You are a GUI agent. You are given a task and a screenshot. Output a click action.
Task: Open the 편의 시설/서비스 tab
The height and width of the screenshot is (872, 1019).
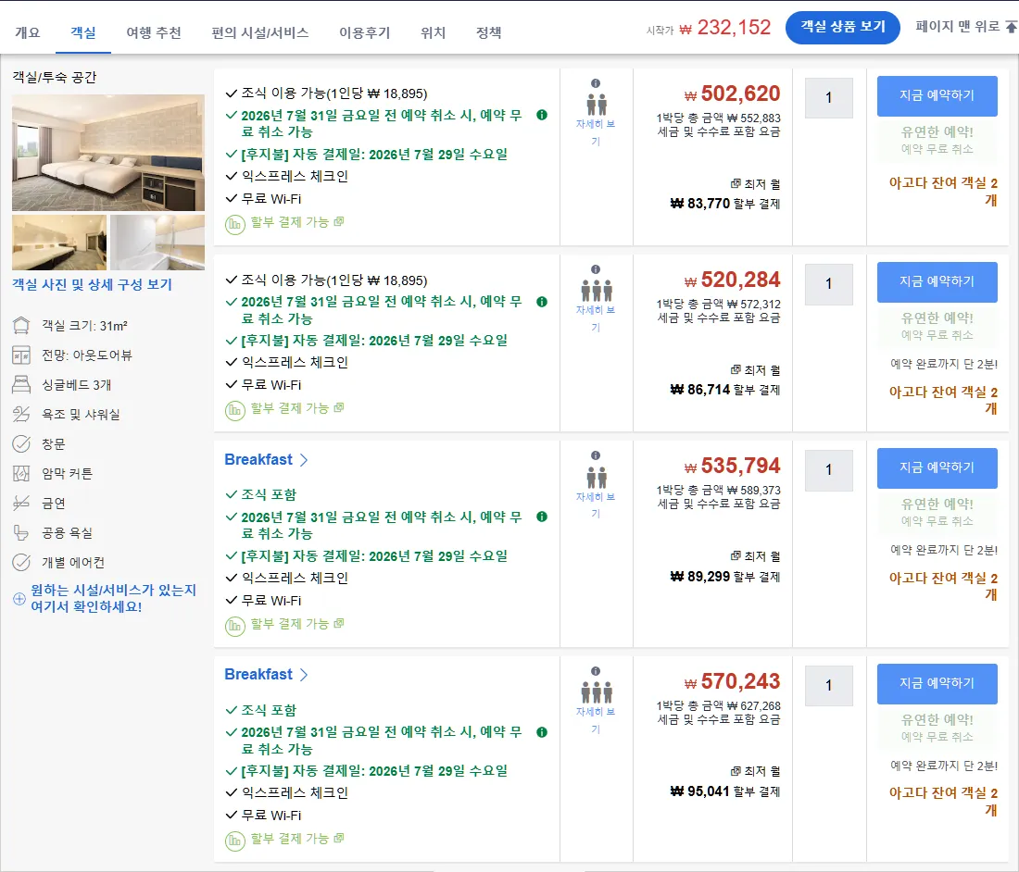pyautogui.click(x=260, y=32)
